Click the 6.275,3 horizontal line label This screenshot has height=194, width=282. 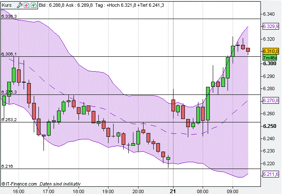[9, 92]
